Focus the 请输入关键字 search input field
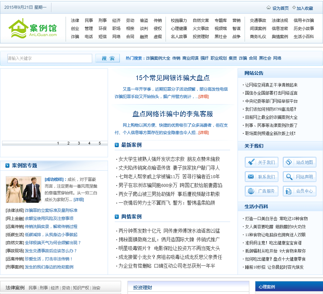 (x=50, y=58)
